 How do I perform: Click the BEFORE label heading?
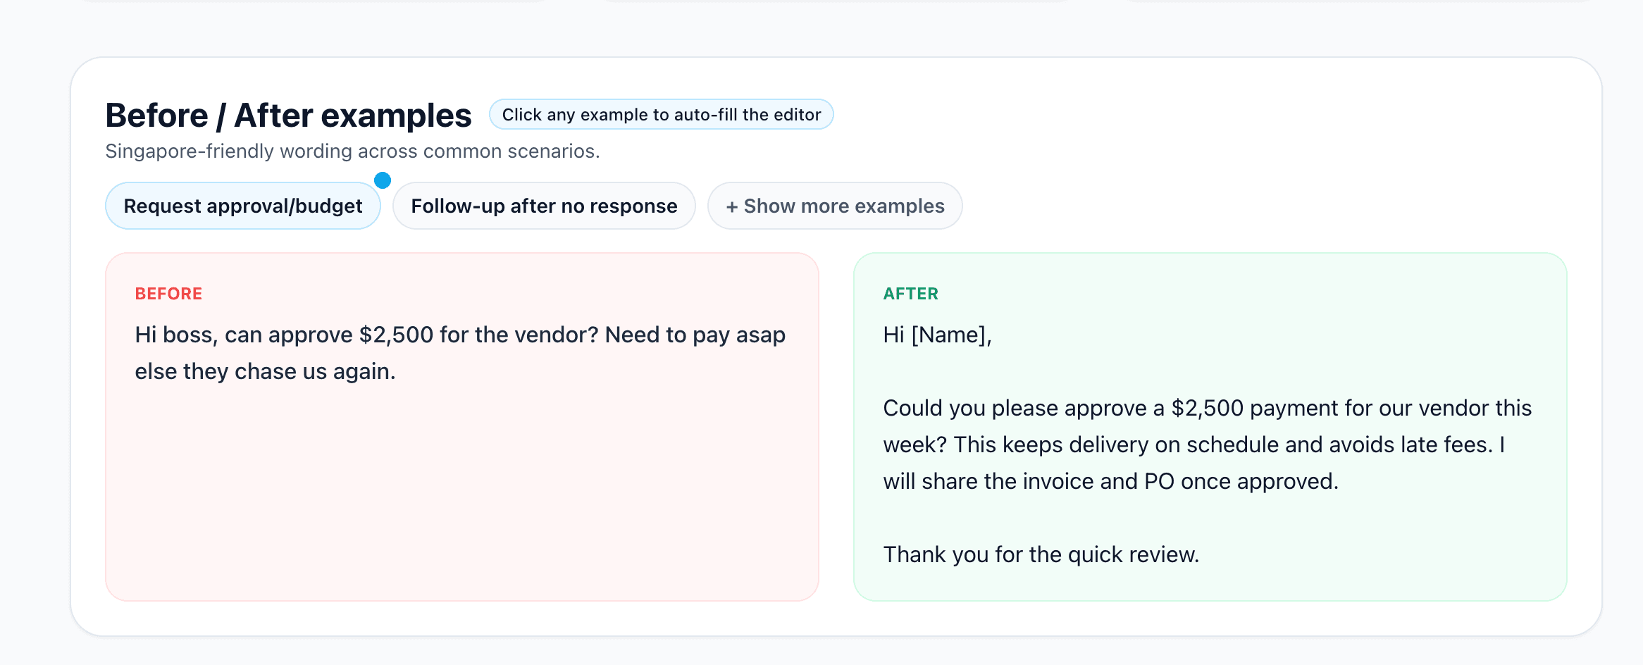tap(168, 293)
